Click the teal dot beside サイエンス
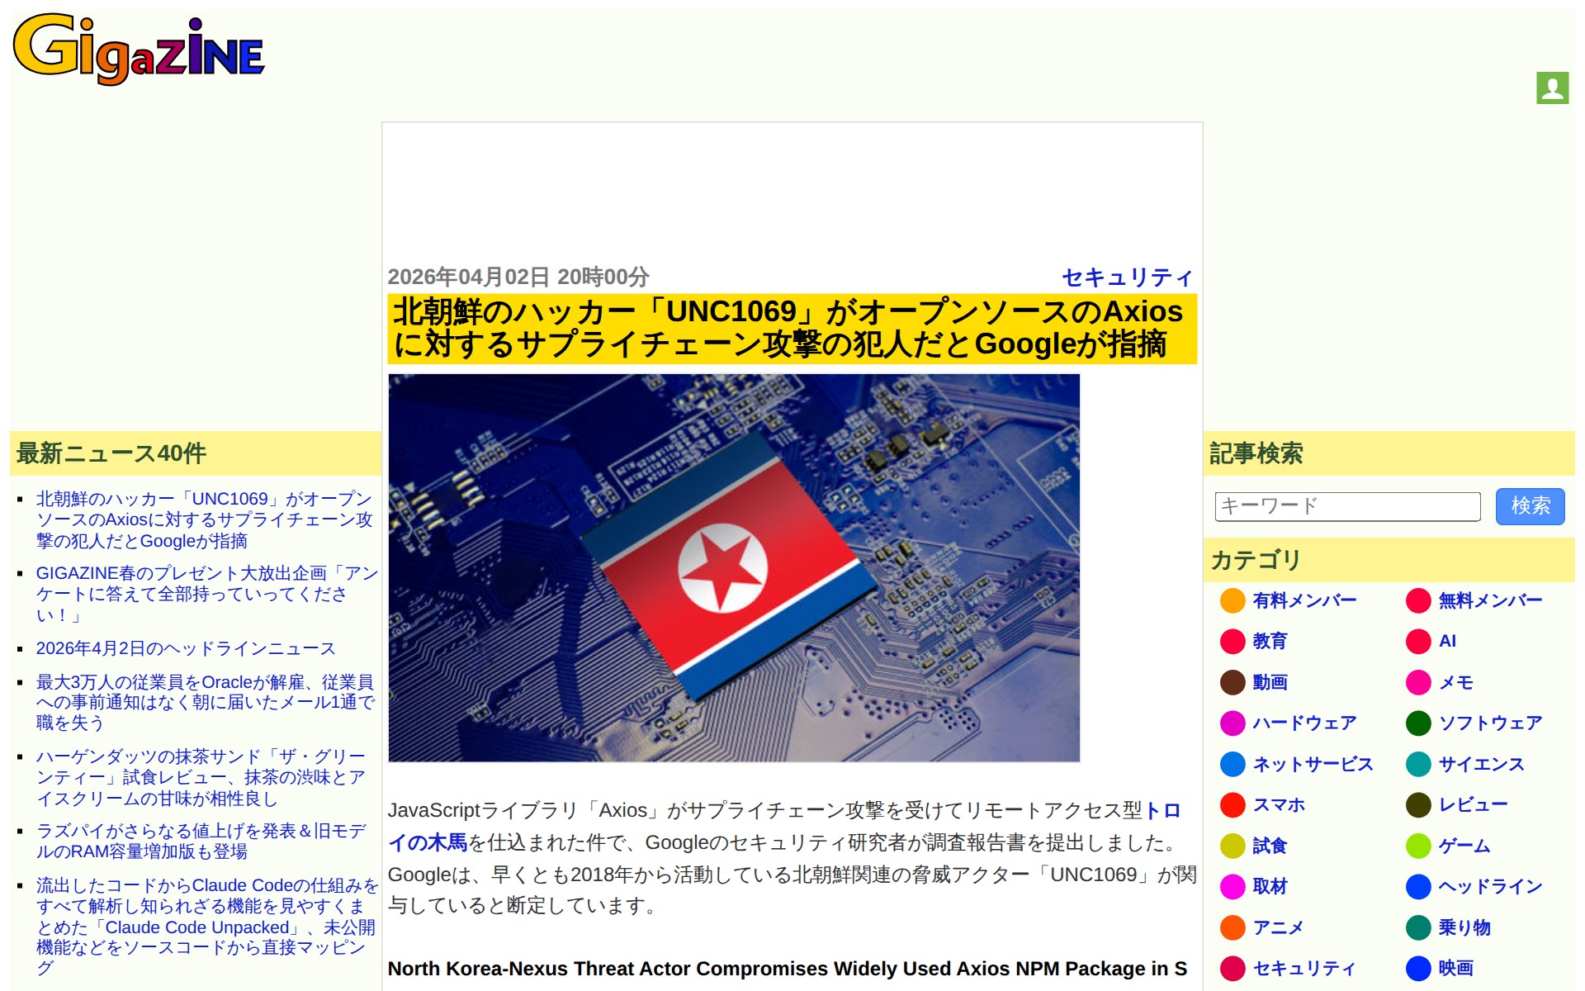The image size is (1585, 991). pos(1418,764)
